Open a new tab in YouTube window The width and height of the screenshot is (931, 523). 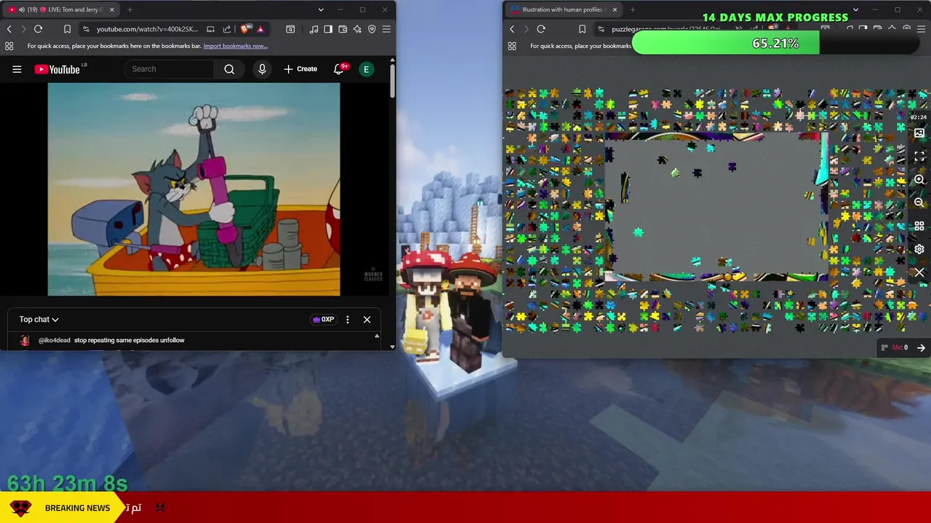(129, 9)
